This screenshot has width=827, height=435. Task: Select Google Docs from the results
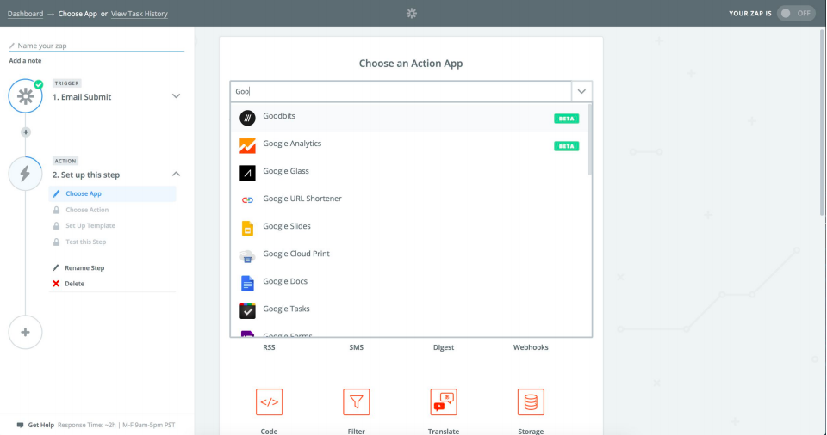coord(409,283)
